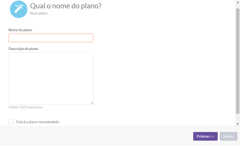
Task: Close the dialog with Fechar button
Action: [x=228, y=136]
